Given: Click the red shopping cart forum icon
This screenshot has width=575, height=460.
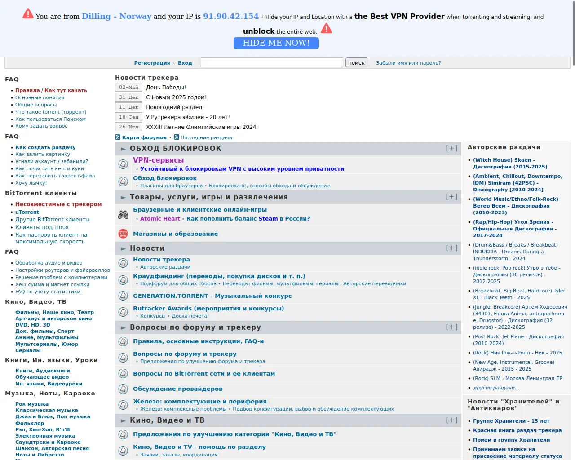Looking at the screenshot, I should pos(123,234).
